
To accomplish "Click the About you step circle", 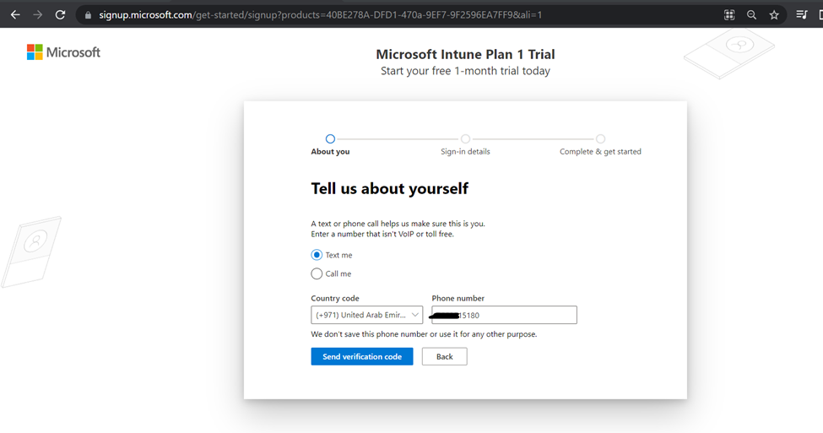I will pos(330,139).
